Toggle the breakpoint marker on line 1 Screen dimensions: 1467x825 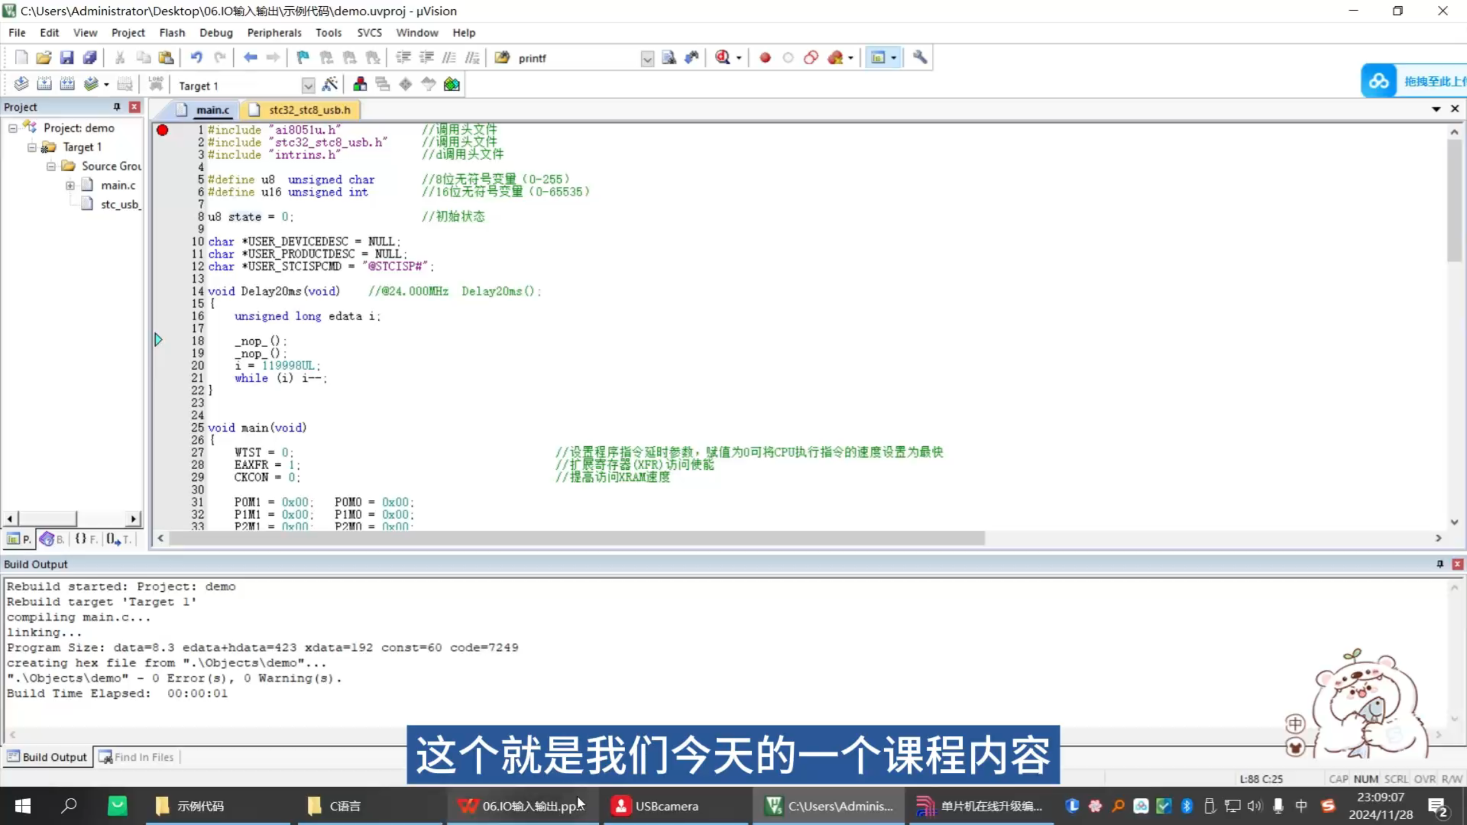tap(163, 130)
